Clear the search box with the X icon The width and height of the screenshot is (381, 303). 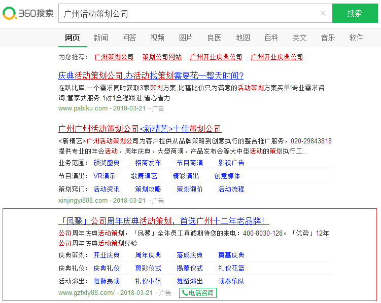tap(323, 13)
